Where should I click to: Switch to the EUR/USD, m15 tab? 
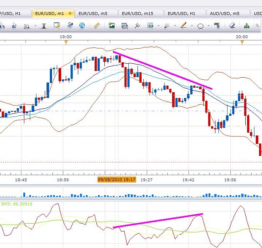click(x=141, y=13)
